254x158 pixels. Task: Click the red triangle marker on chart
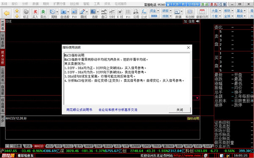coord(197,98)
